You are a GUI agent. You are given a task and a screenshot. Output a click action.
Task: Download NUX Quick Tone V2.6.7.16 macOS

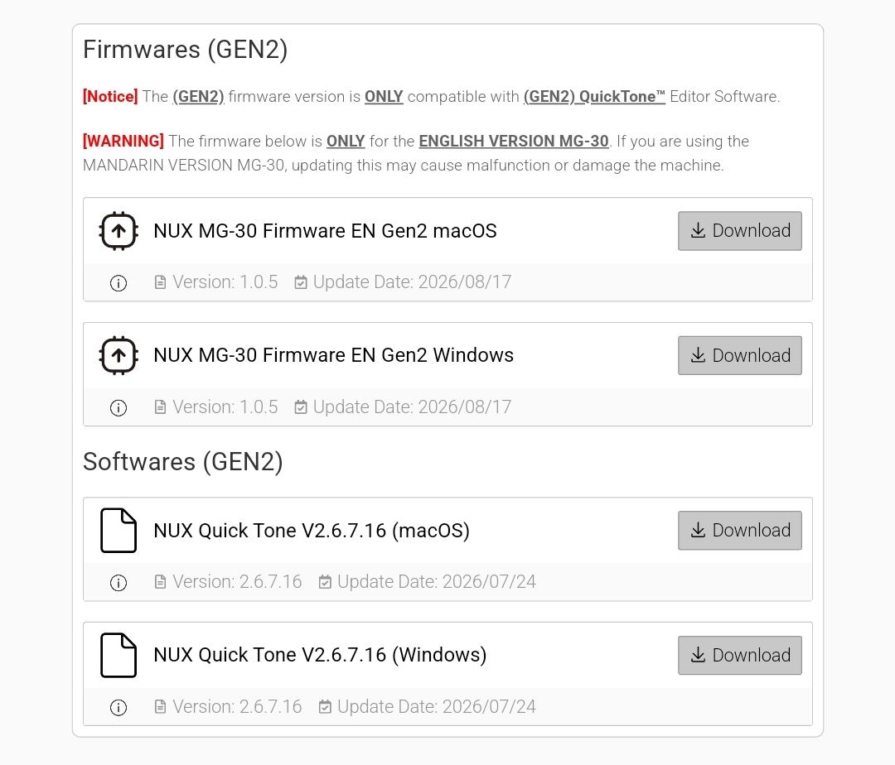pyautogui.click(x=740, y=530)
